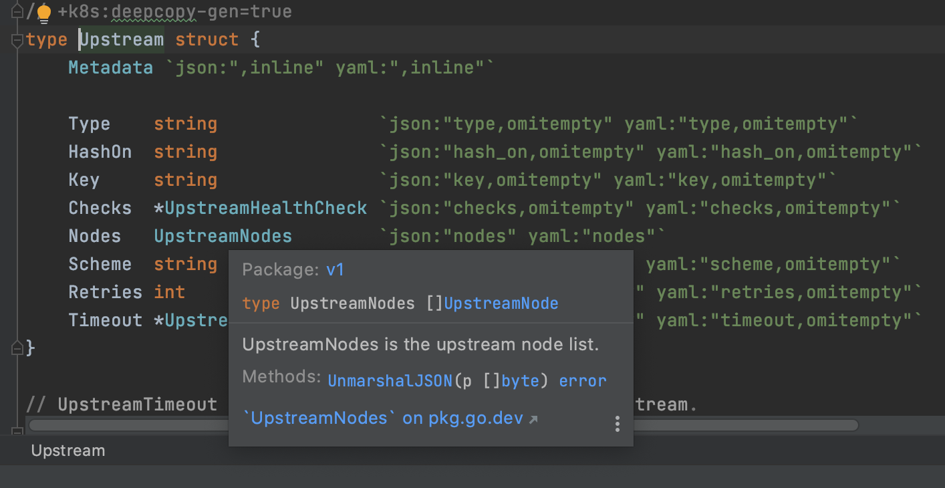The height and width of the screenshot is (488, 945).
Task: Click the fold end marker at the closing brace
Action: [17, 348]
